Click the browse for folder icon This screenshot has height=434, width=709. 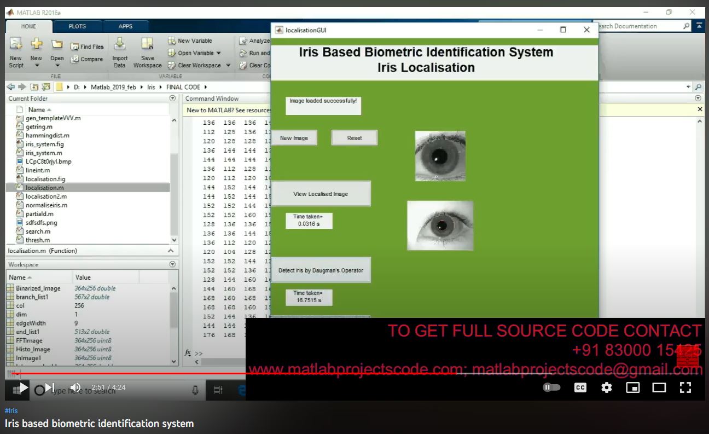(46, 86)
